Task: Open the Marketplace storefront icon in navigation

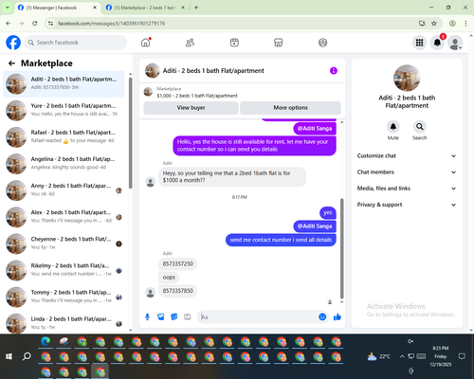Action: 279,43
